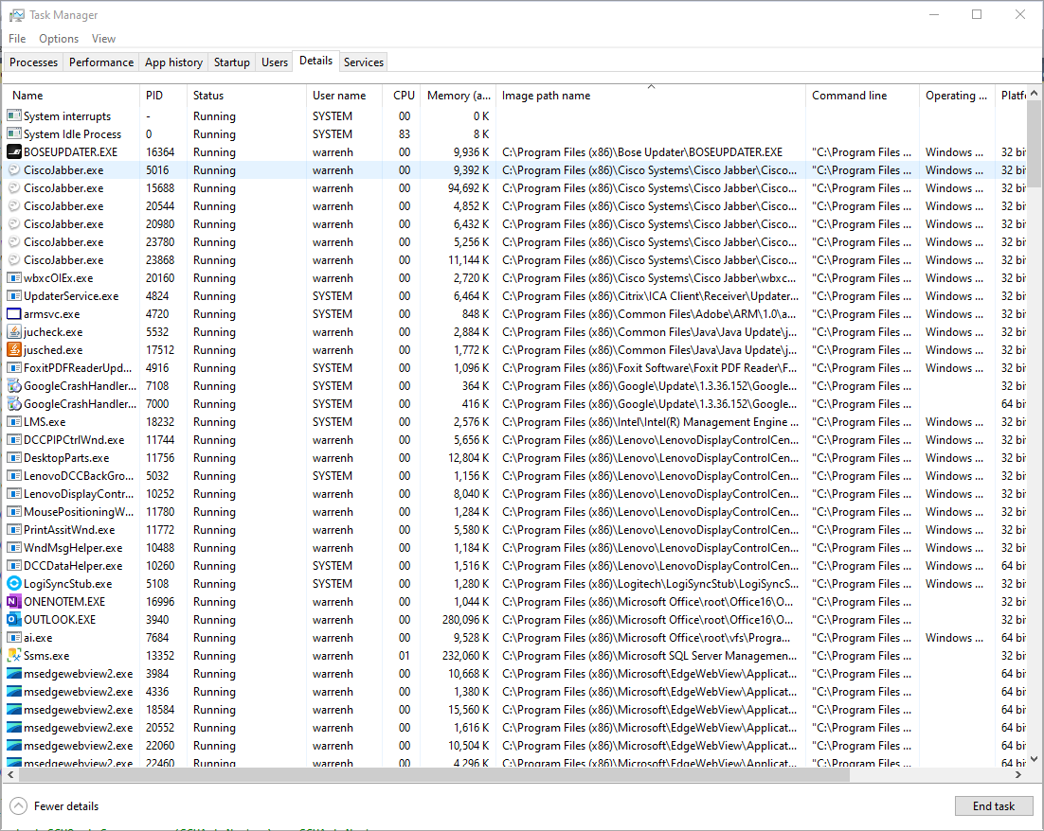The image size is (1044, 831).
Task: Click the wbxcOIEx.exe process icon
Action: [x=14, y=277]
